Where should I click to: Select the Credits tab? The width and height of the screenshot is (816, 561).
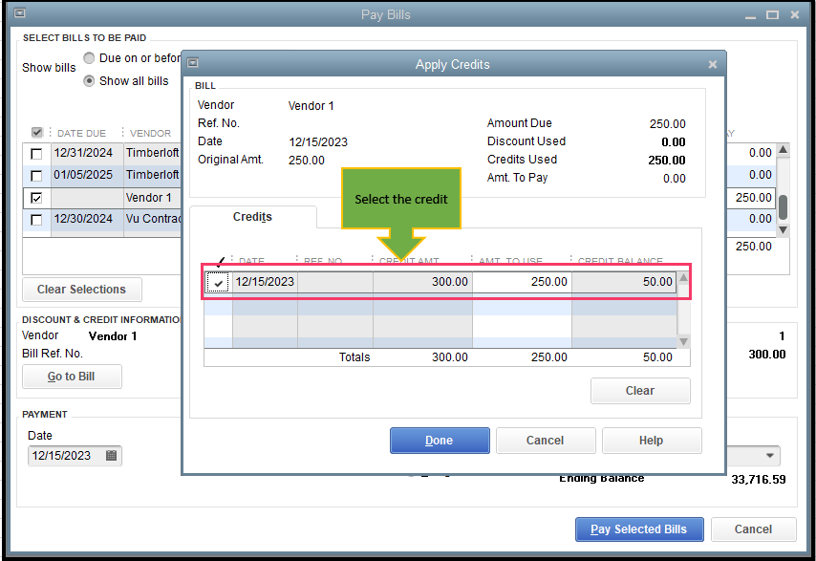[252, 217]
